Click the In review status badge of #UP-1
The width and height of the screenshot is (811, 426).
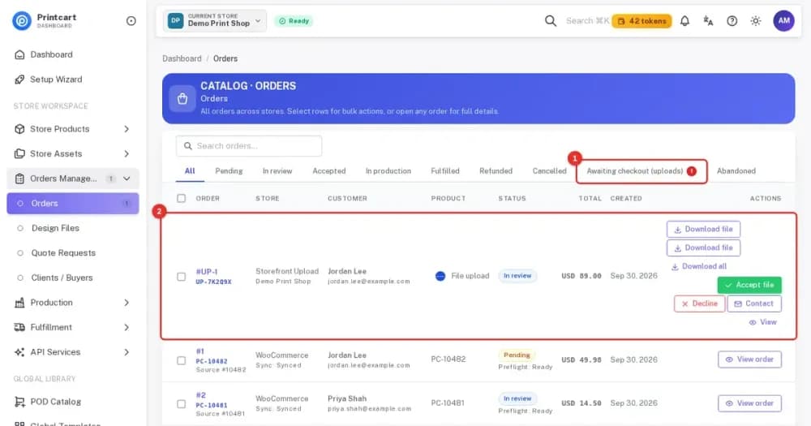click(517, 276)
